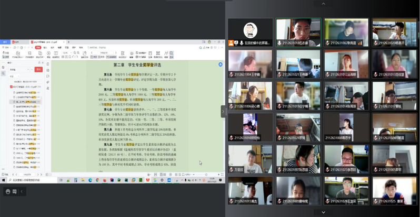
Task: Collapse the meeting toolbar with left chevron
Action: [x=22, y=191]
